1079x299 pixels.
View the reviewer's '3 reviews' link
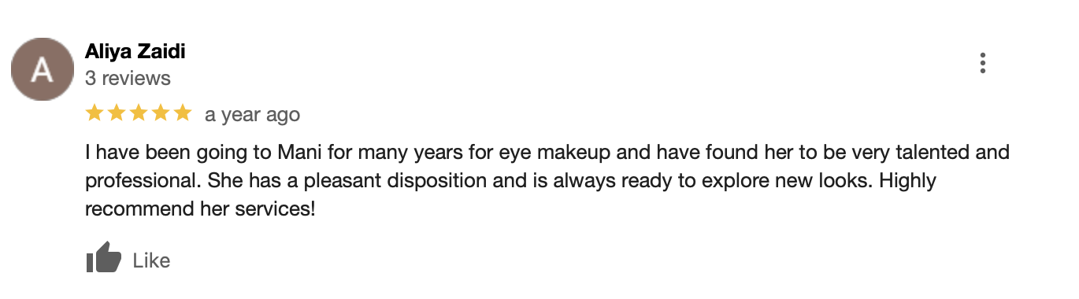pos(128,79)
